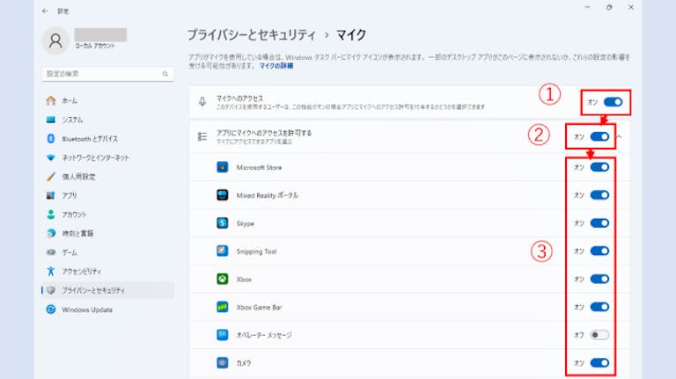Screen dimensions: 676x379
Task: Click the 時刻と言語 globe clock icon
Action: click(x=51, y=233)
